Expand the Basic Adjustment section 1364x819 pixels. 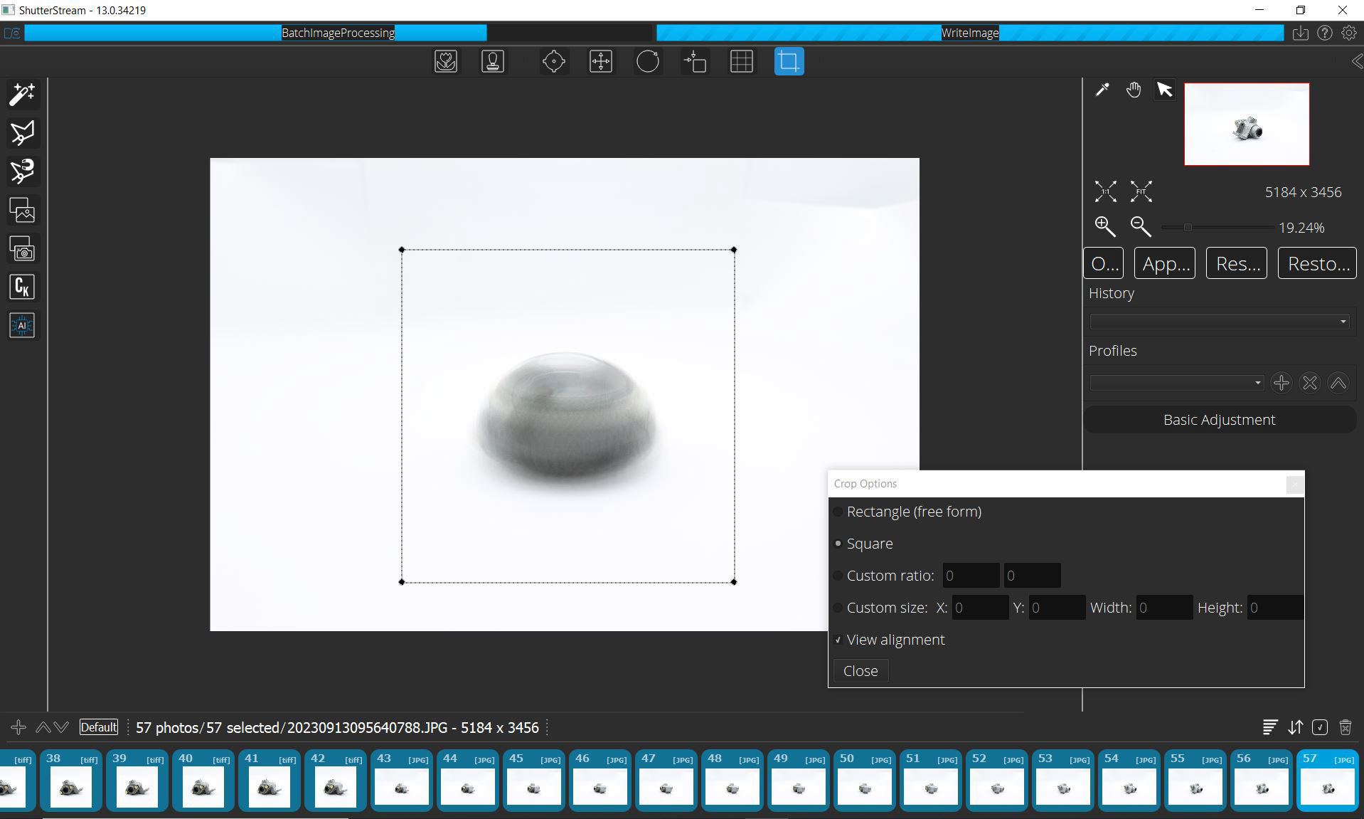[x=1219, y=419]
